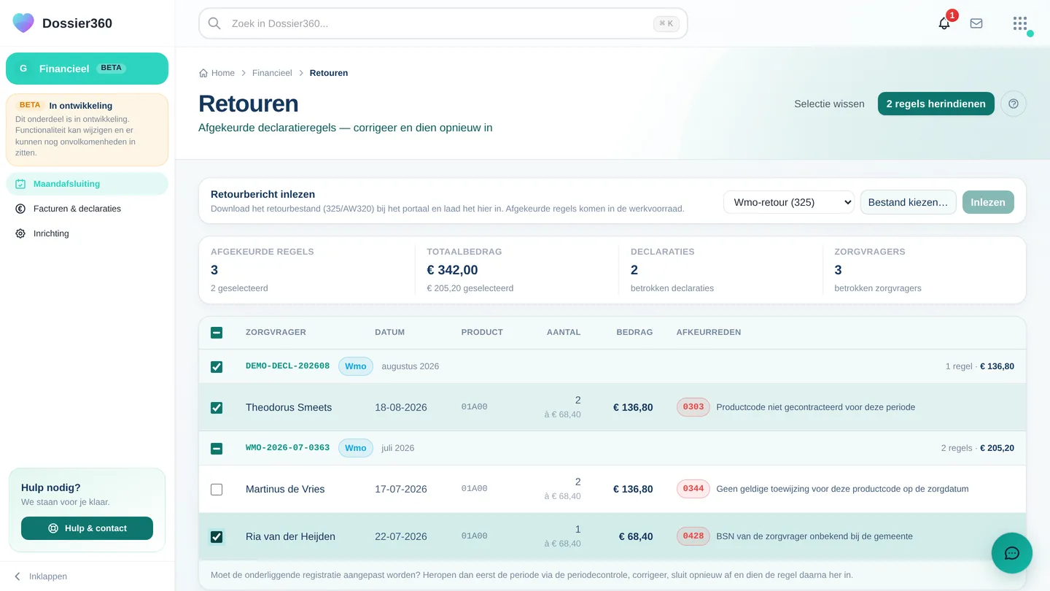The height and width of the screenshot is (591, 1050).
Task: Follow the Financieel breadcrumb link
Action: pyautogui.click(x=272, y=73)
